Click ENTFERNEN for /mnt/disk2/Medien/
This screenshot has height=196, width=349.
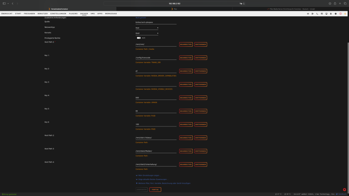click(x=201, y=151)
